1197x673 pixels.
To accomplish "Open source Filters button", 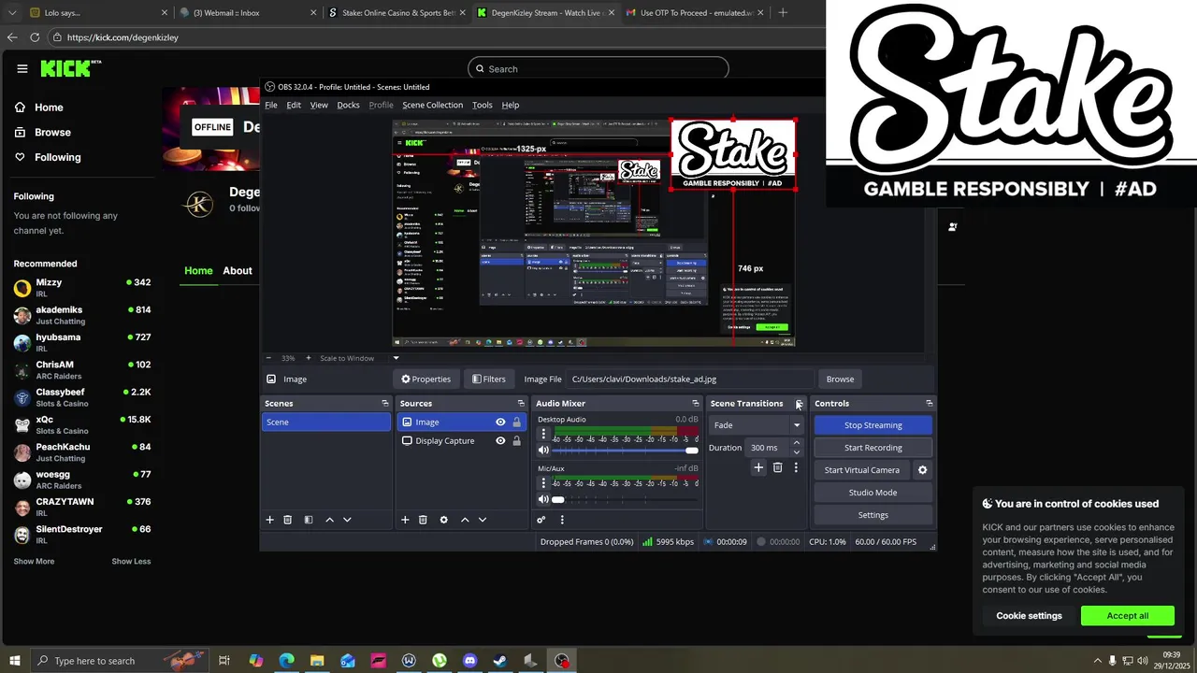I will 488,379.
